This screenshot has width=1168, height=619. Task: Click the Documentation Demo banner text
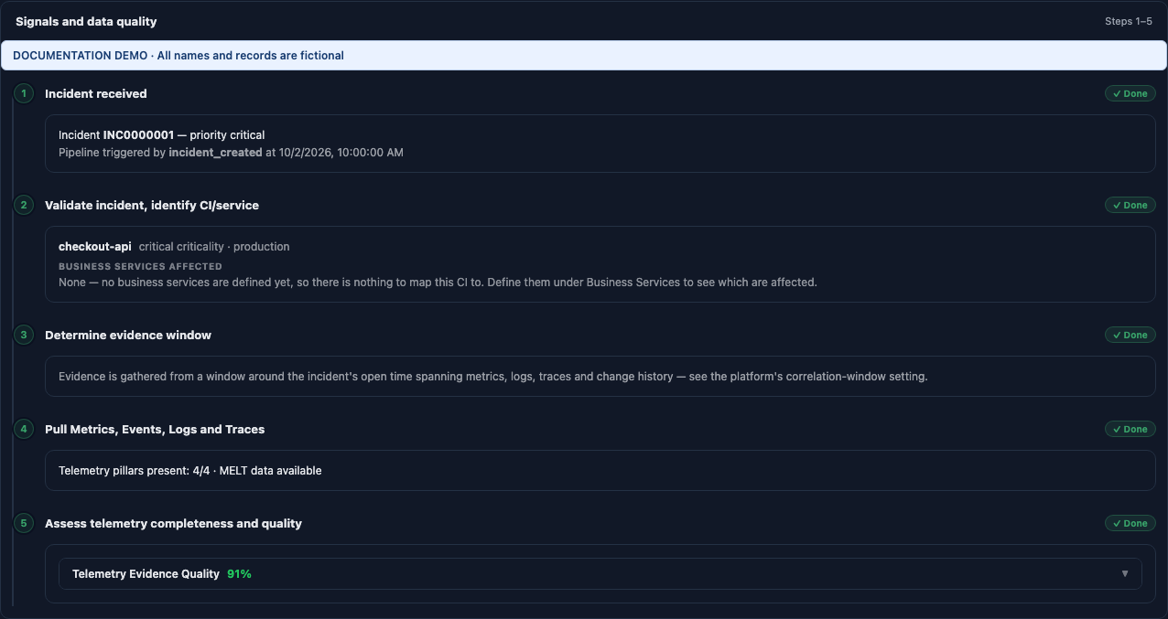[x=178, y=56]
